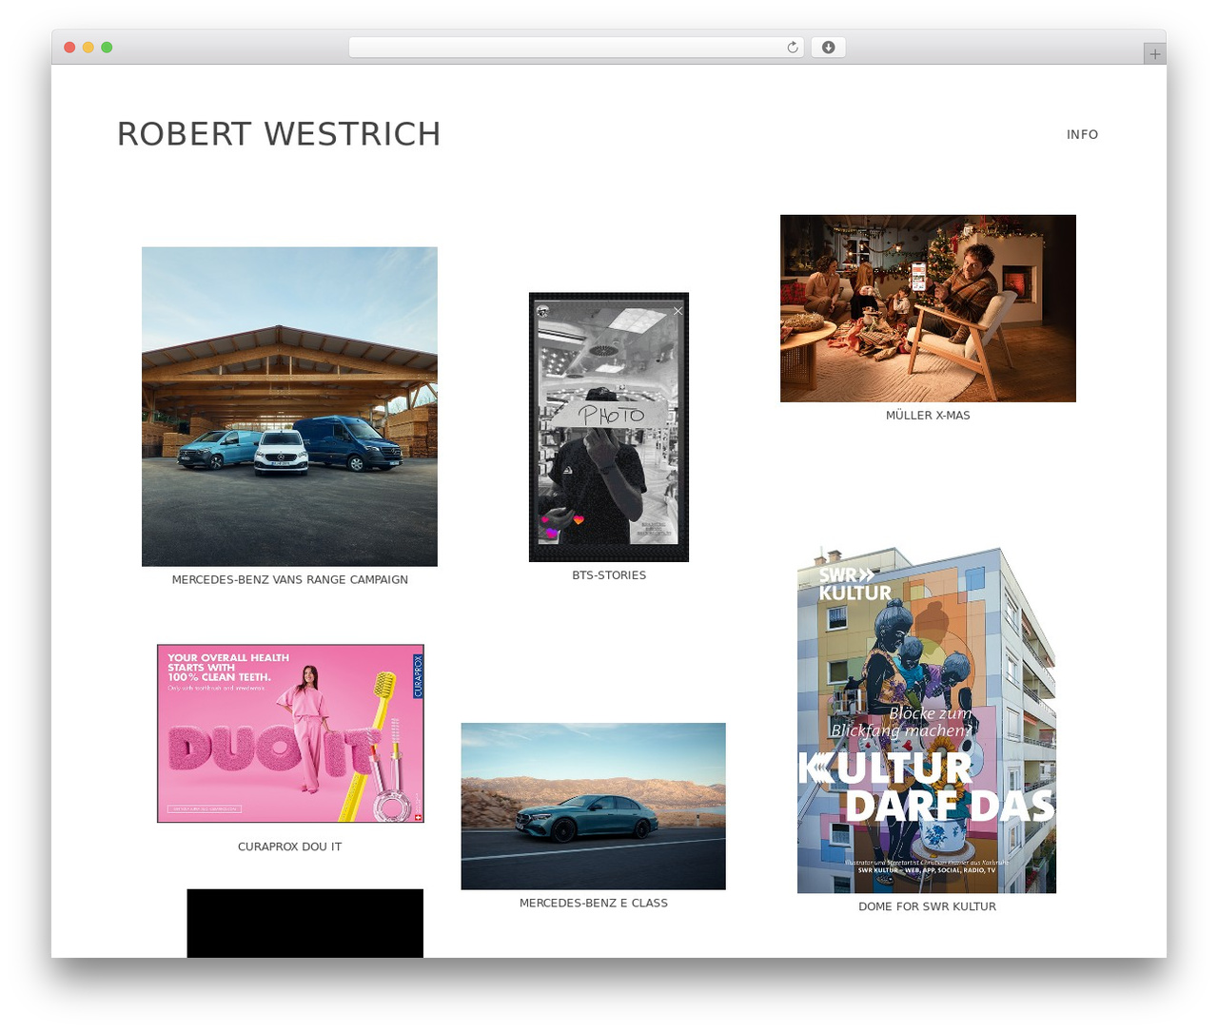The height and width of the screenshot is (1031, 1218).
Task: Open the Müller X-Mas living room photo
Action: 928,308
